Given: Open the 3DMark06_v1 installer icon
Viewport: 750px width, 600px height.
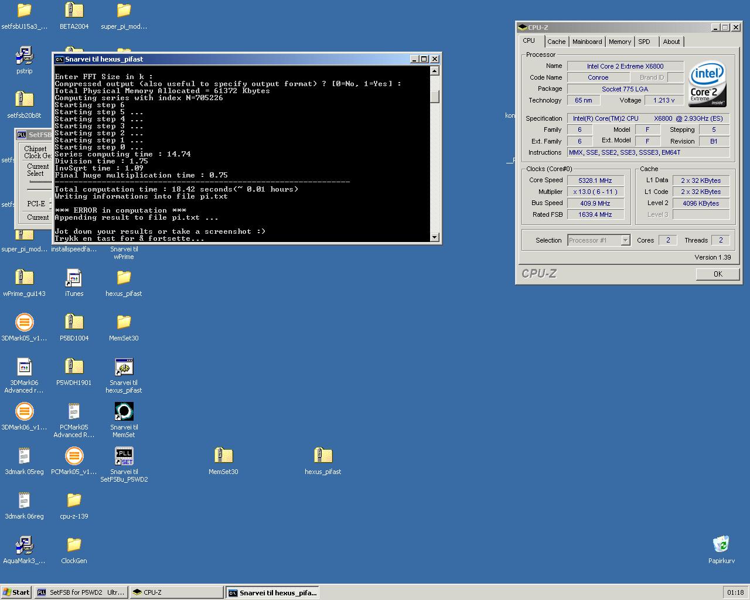Looking at the screenshot, I should coord(24,411).
